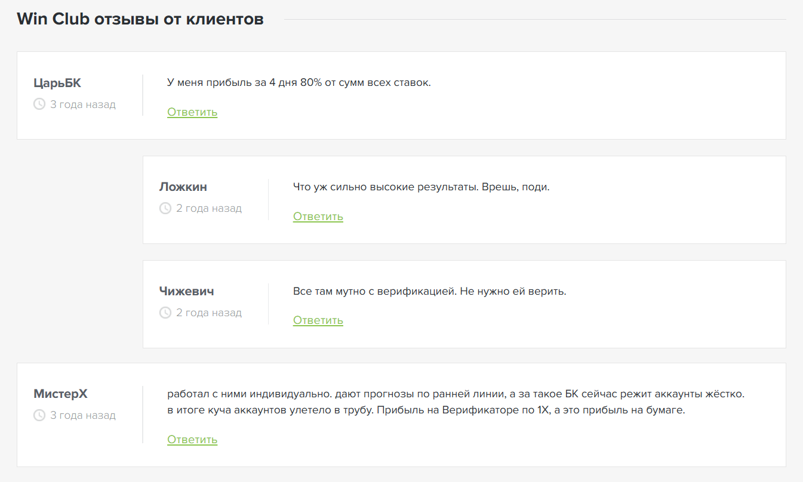Click Чижевич's "2 года назад" timestamp
The image size is (803, 482).
(209, 313)
